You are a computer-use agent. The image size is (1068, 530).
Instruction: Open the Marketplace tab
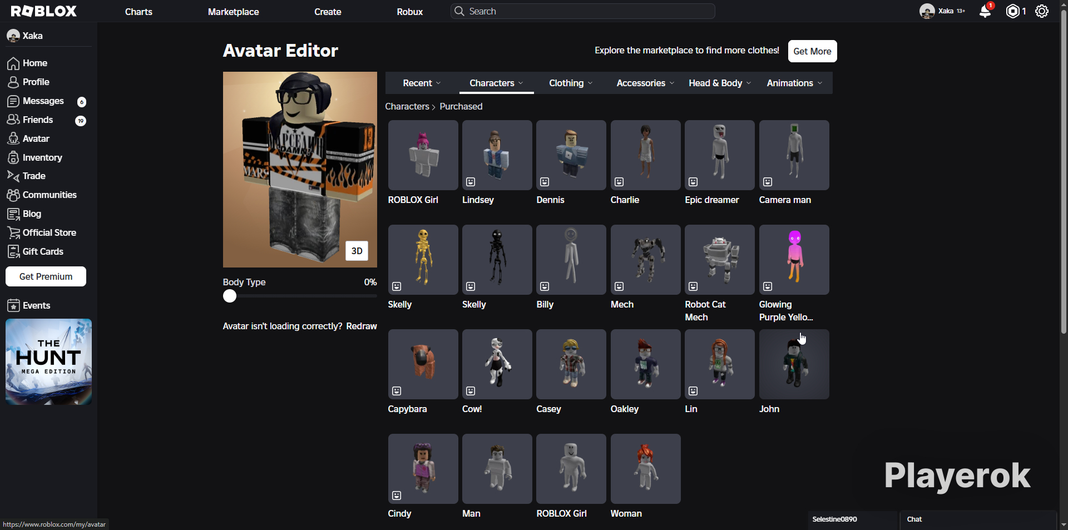pos(233,12)
